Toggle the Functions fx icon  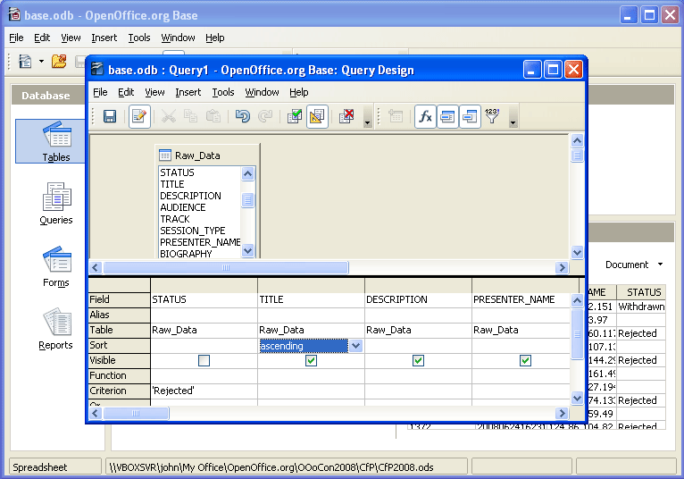[x=425, y=117]
